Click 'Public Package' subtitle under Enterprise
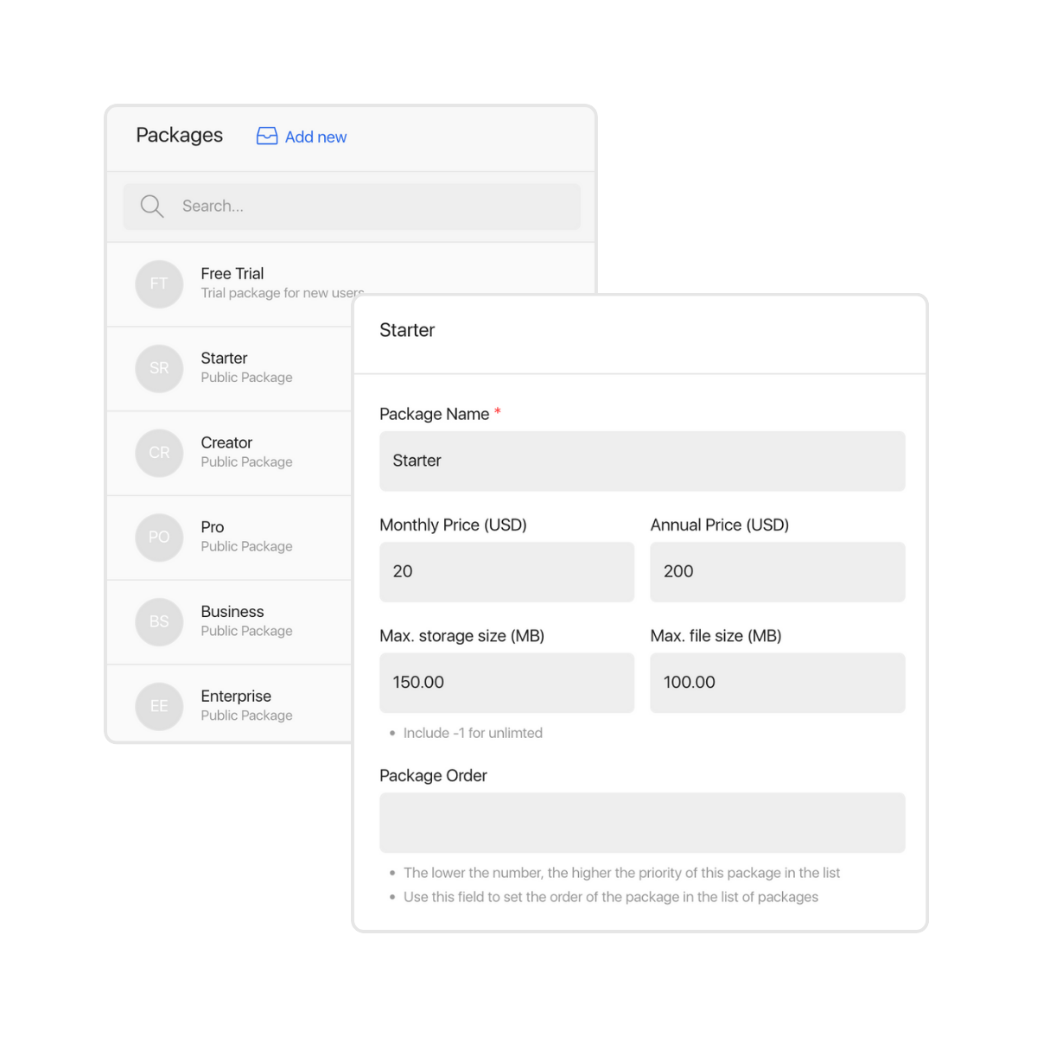The height and width of the screenshot is (1037, 1037). [x=246, y=716]
